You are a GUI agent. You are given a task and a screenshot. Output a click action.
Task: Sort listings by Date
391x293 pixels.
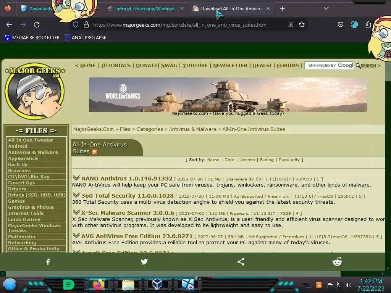coord(229,160)
